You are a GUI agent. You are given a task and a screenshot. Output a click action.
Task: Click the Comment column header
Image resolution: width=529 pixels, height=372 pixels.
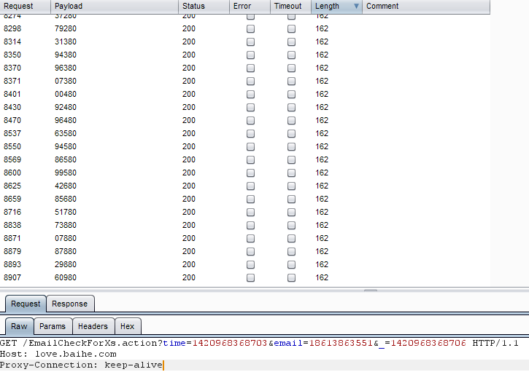[x=426, y=7]
